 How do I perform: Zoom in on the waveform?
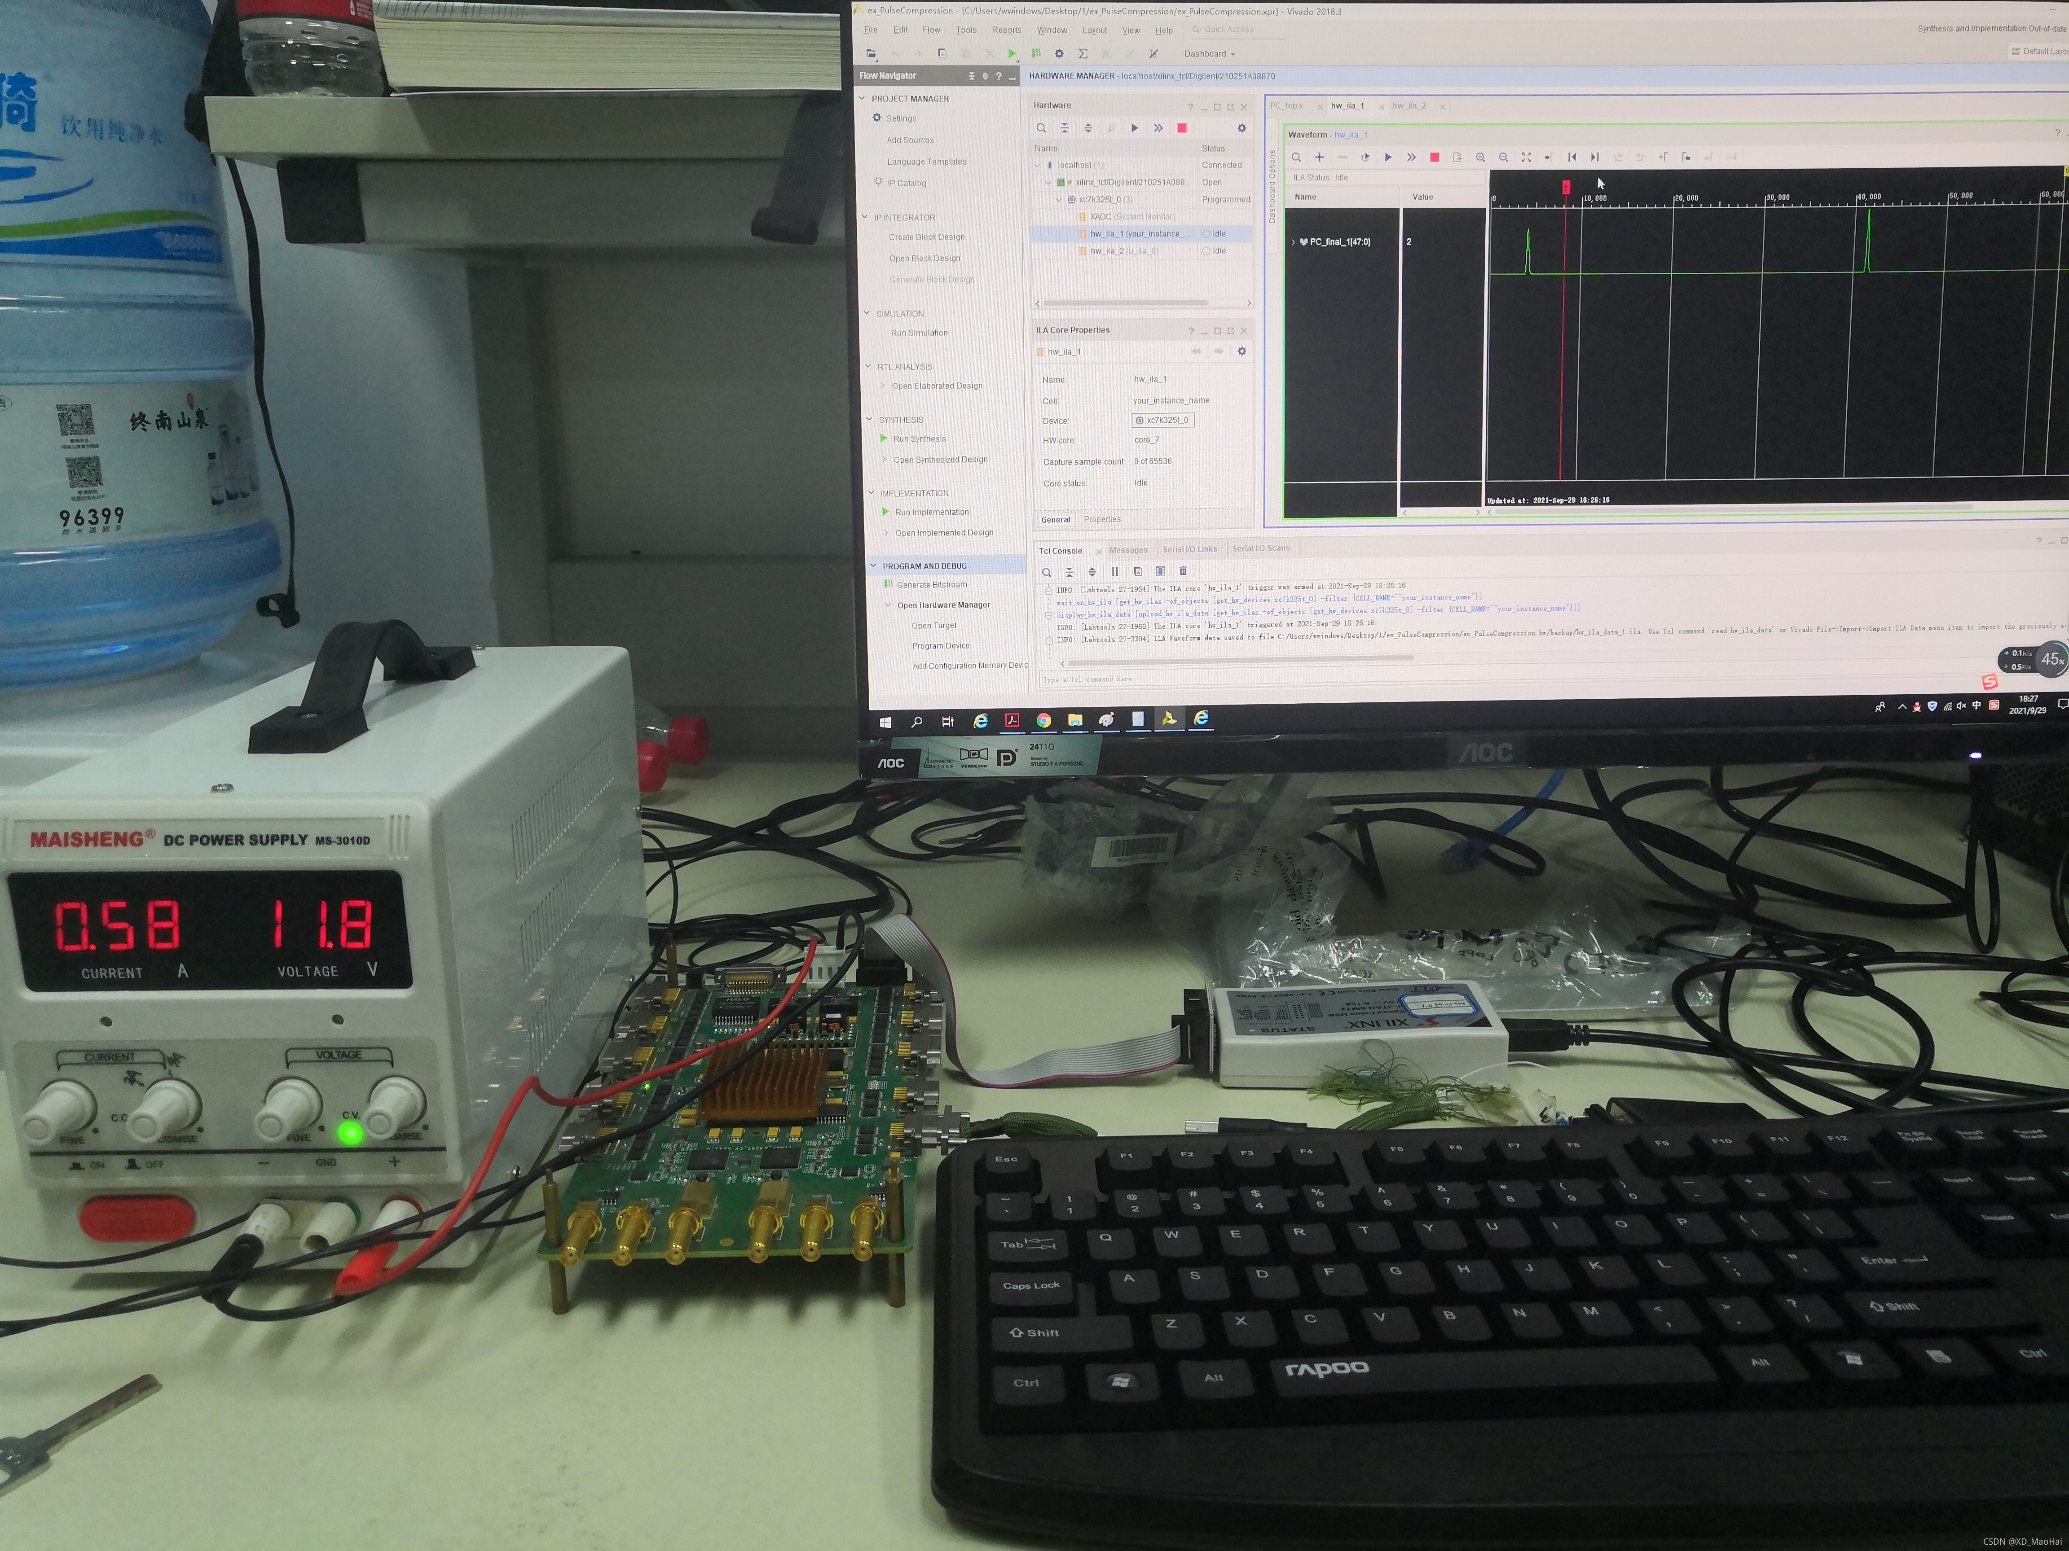[x=1480, y=157]
